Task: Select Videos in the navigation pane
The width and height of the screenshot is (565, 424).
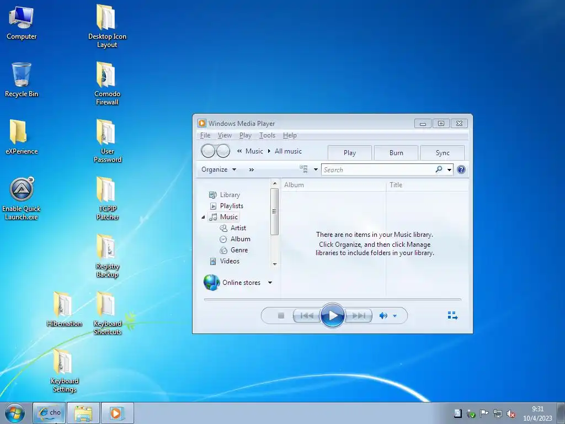Action: point(225,261)
